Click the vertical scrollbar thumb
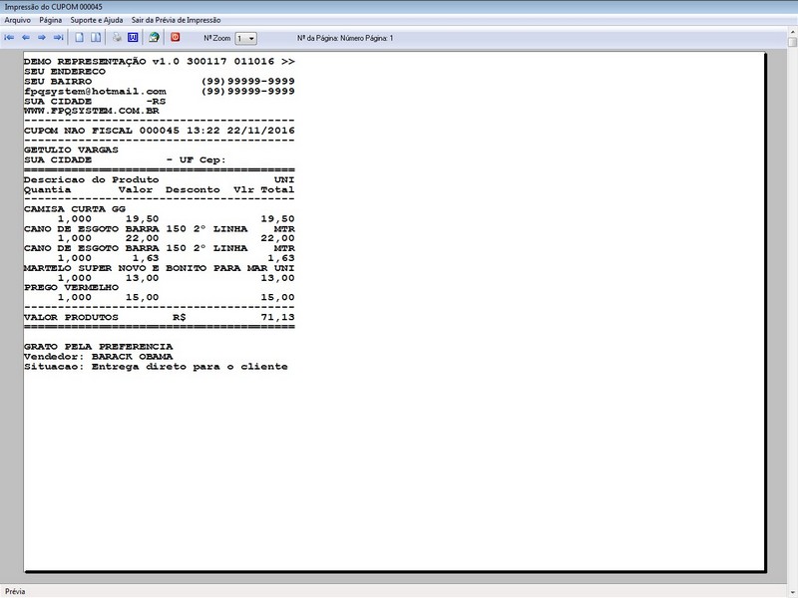798x598 pixels. (x=792, y=43)
